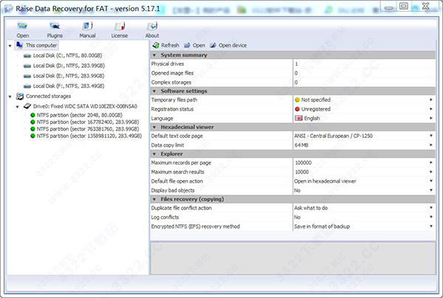Click ANSI - Central European / CP-1250 value

pos(334,136)
